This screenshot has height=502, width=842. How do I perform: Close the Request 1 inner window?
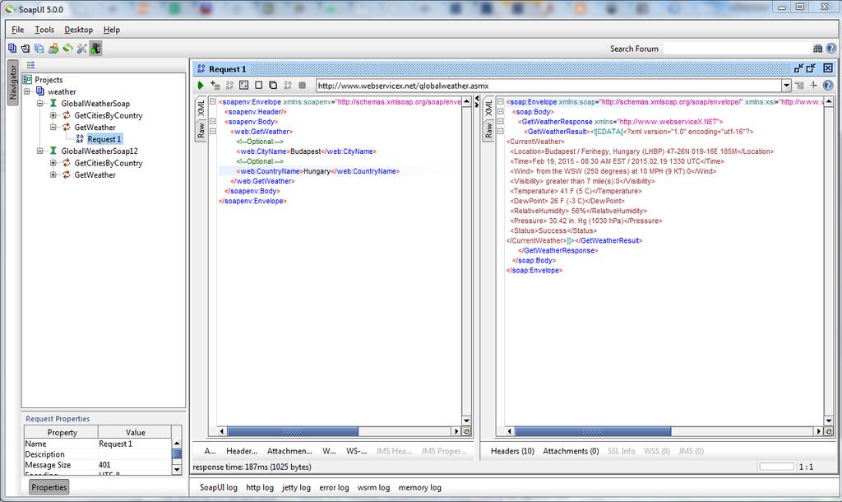pos(828,67)
